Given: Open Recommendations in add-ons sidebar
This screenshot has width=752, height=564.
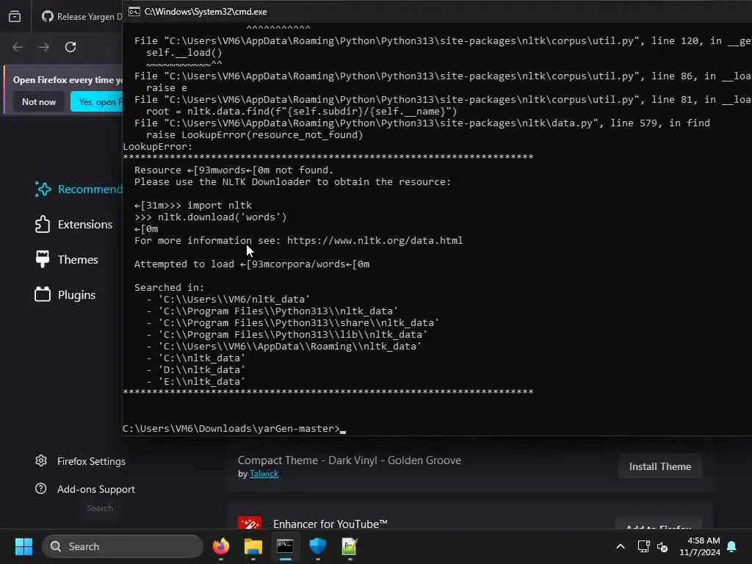Looking at the screenshot, I should [78, 189].
